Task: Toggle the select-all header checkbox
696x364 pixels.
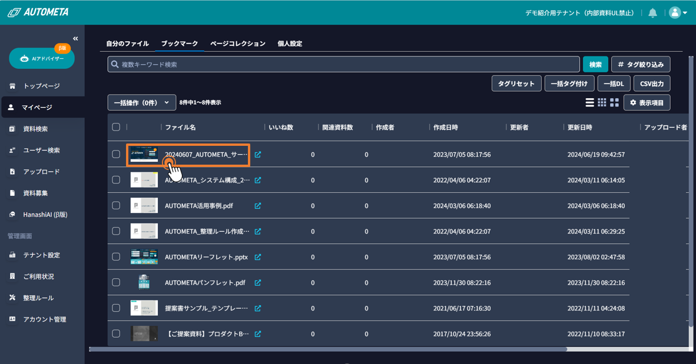Action: click(117, 127)
